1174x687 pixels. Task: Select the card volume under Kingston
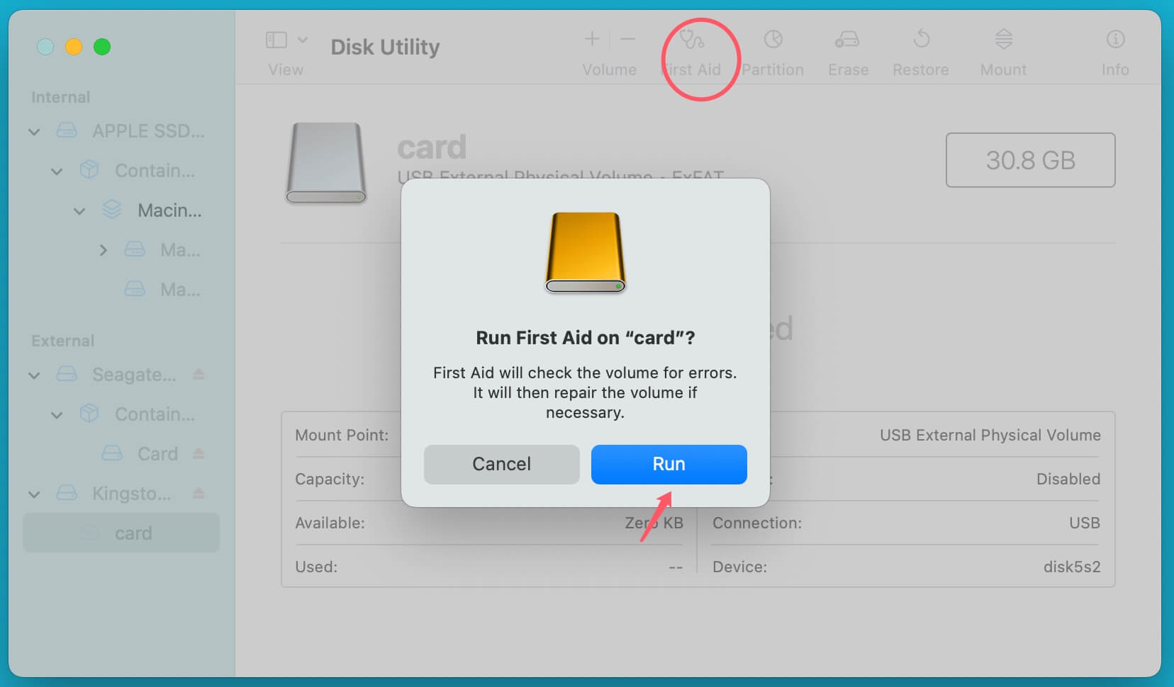click(x=133, y=533)
